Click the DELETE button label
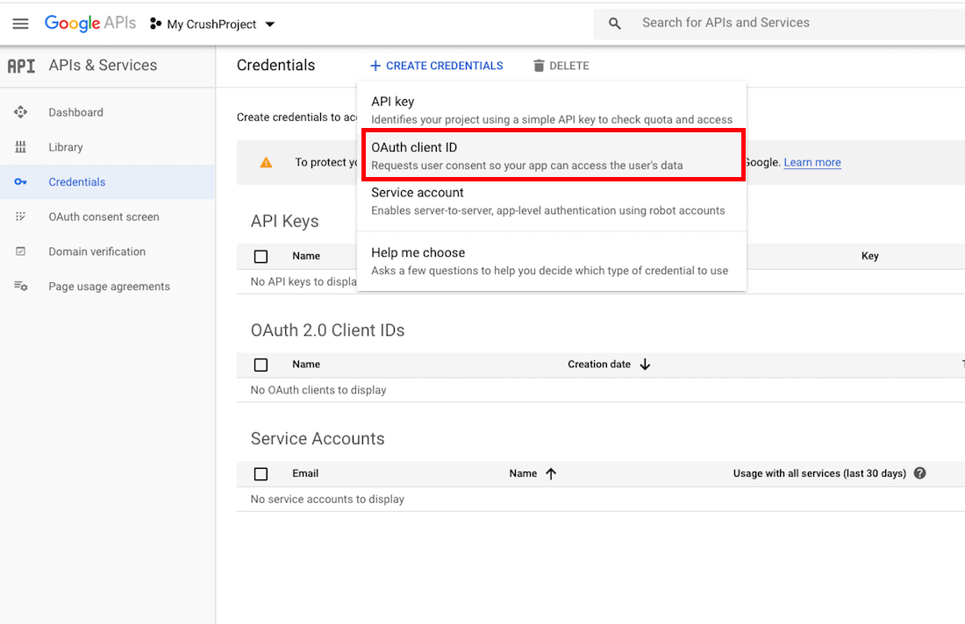The width and height of the screenshot is (965, 624). click(569, 66)
